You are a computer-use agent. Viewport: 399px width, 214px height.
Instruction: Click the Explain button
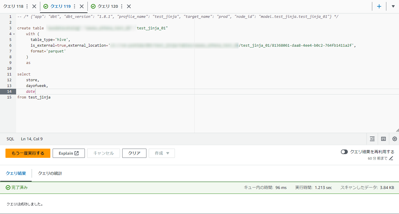tap(68, 153)
